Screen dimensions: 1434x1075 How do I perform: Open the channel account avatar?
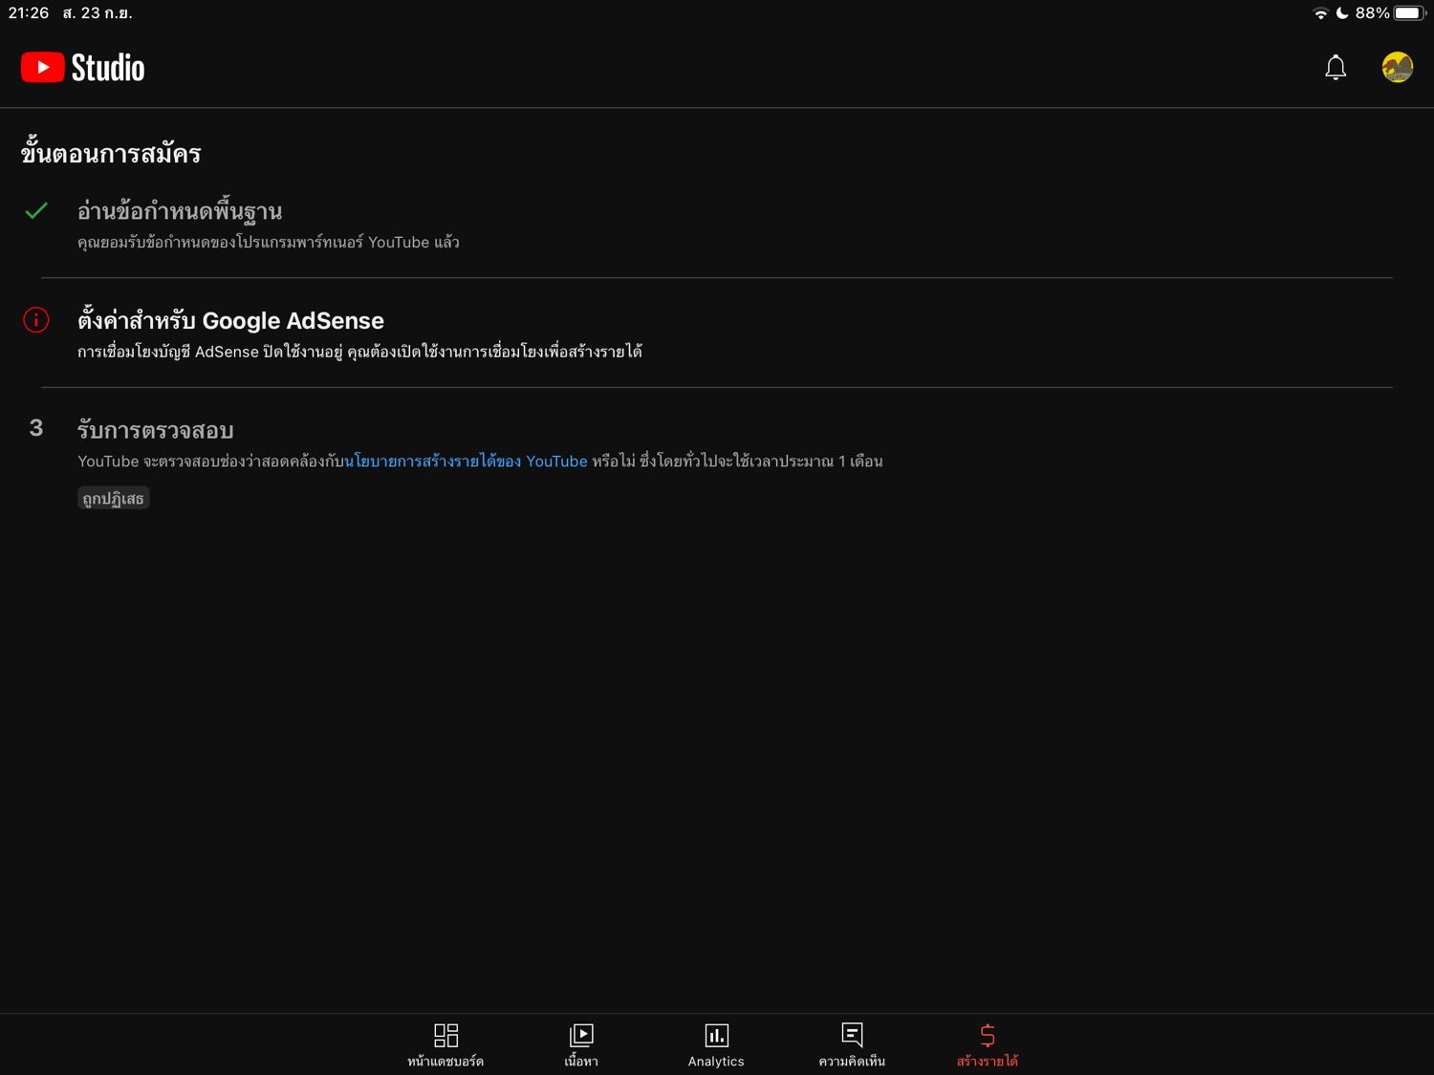(1398, 67)
